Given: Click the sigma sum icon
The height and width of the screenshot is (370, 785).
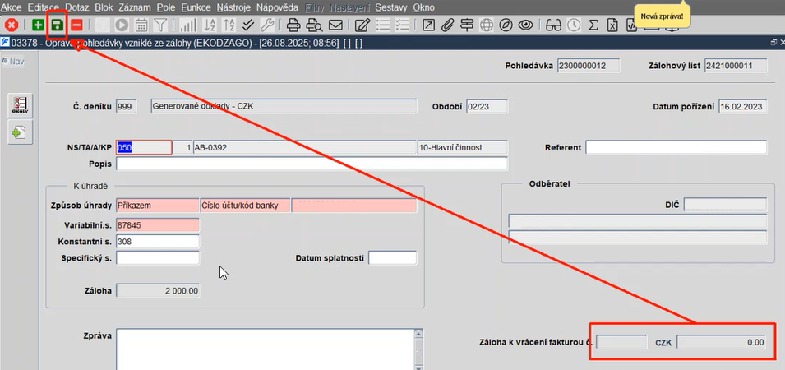Looking at the screenshot, I should tap(593, 25).
